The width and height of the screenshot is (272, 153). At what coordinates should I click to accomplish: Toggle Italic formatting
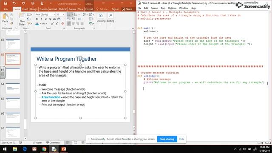click(x=41, y=19)
